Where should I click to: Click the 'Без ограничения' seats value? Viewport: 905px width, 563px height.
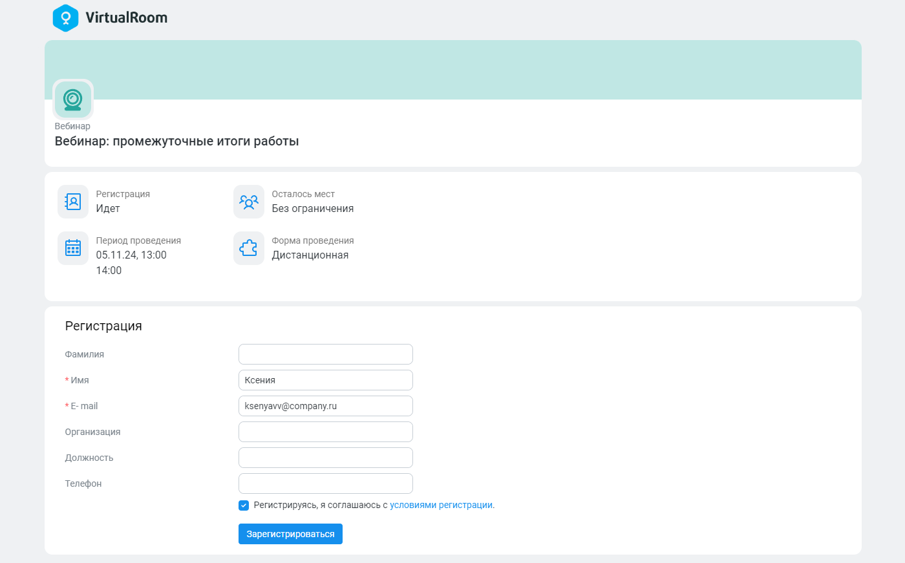click(313, 209)
